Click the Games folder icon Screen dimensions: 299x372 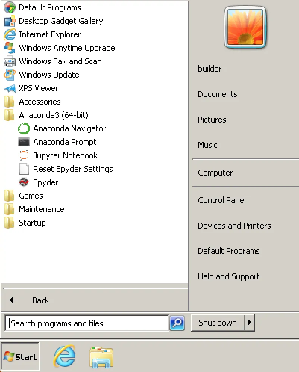tap(9, 196)
